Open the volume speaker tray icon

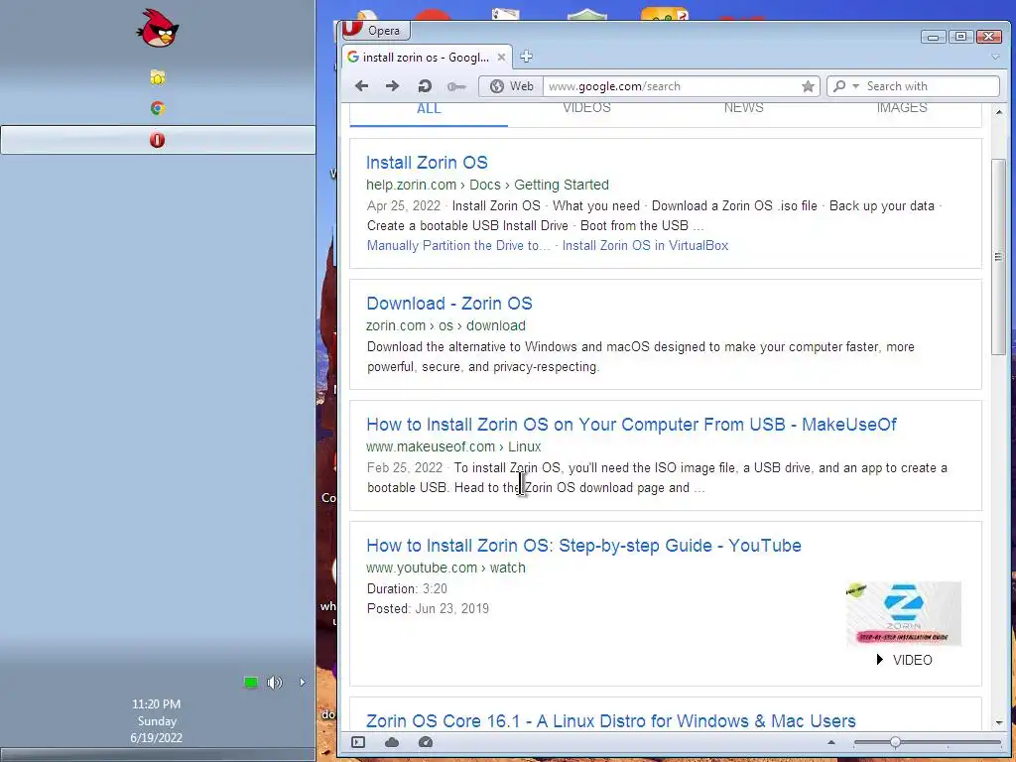[275, 683]
